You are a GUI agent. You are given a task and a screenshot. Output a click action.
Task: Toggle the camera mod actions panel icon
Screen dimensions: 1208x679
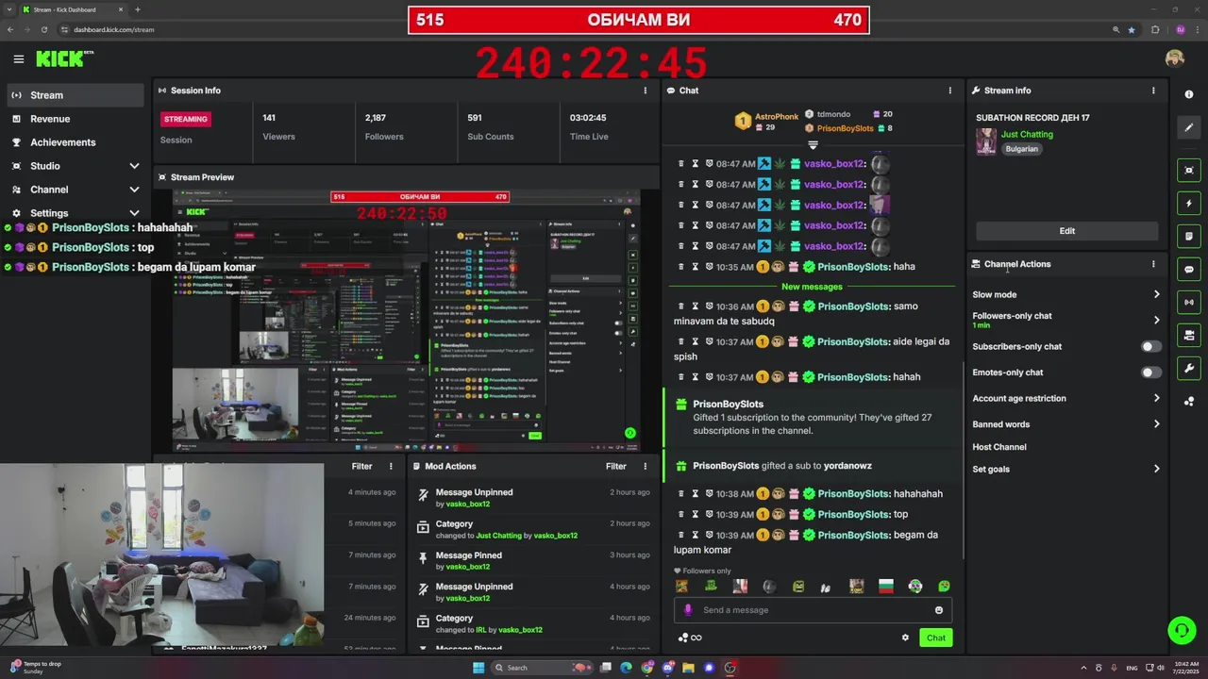pyautogui.click(x=1189, y=335)
